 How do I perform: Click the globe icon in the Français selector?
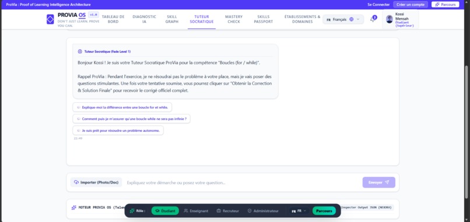[351, 19]
